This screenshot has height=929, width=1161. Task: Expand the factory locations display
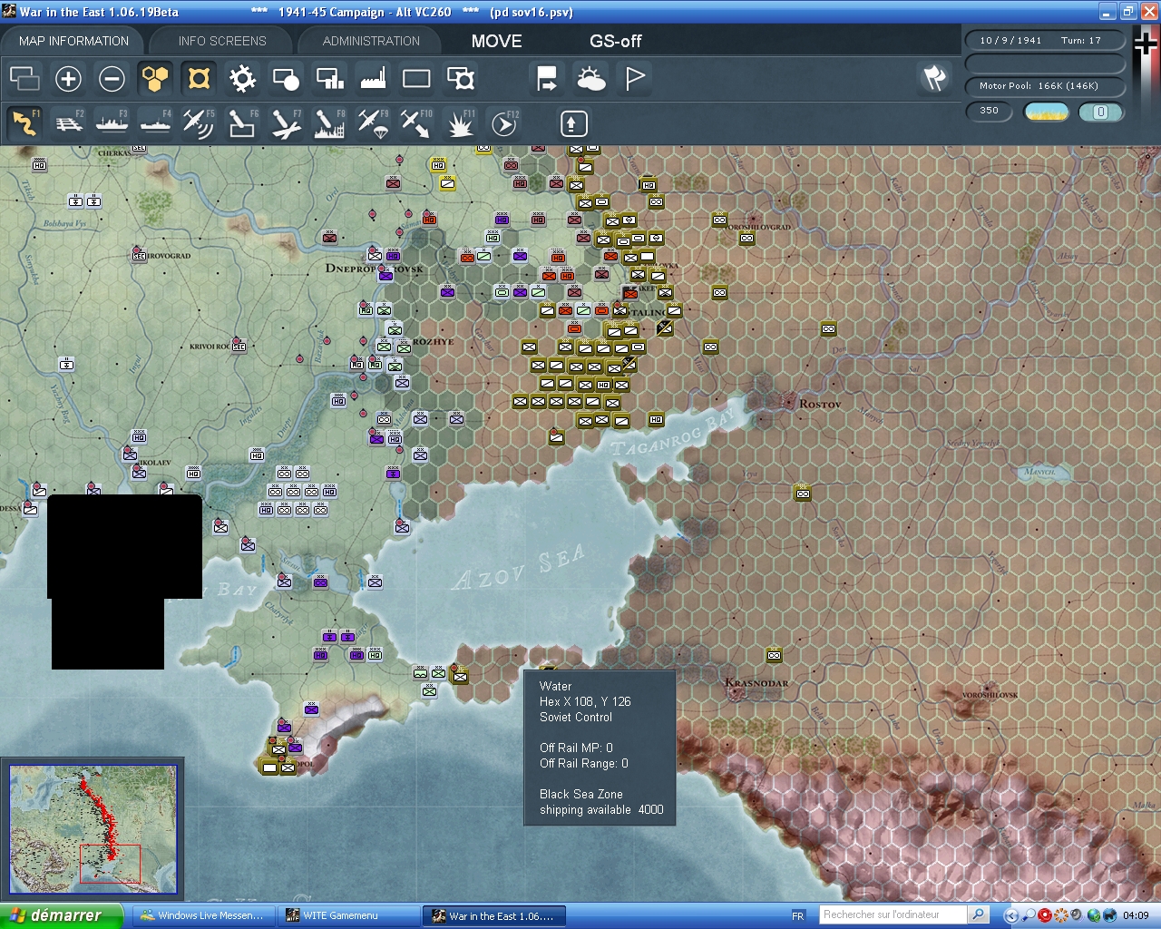pyautogui.click(x=373, y=79)
